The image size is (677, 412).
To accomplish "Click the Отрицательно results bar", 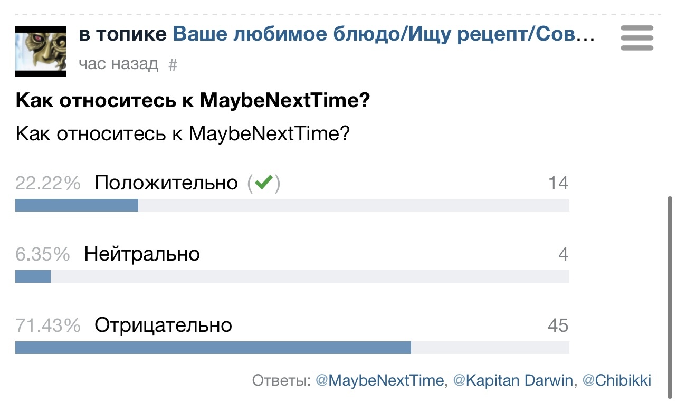I will point(292,348).
